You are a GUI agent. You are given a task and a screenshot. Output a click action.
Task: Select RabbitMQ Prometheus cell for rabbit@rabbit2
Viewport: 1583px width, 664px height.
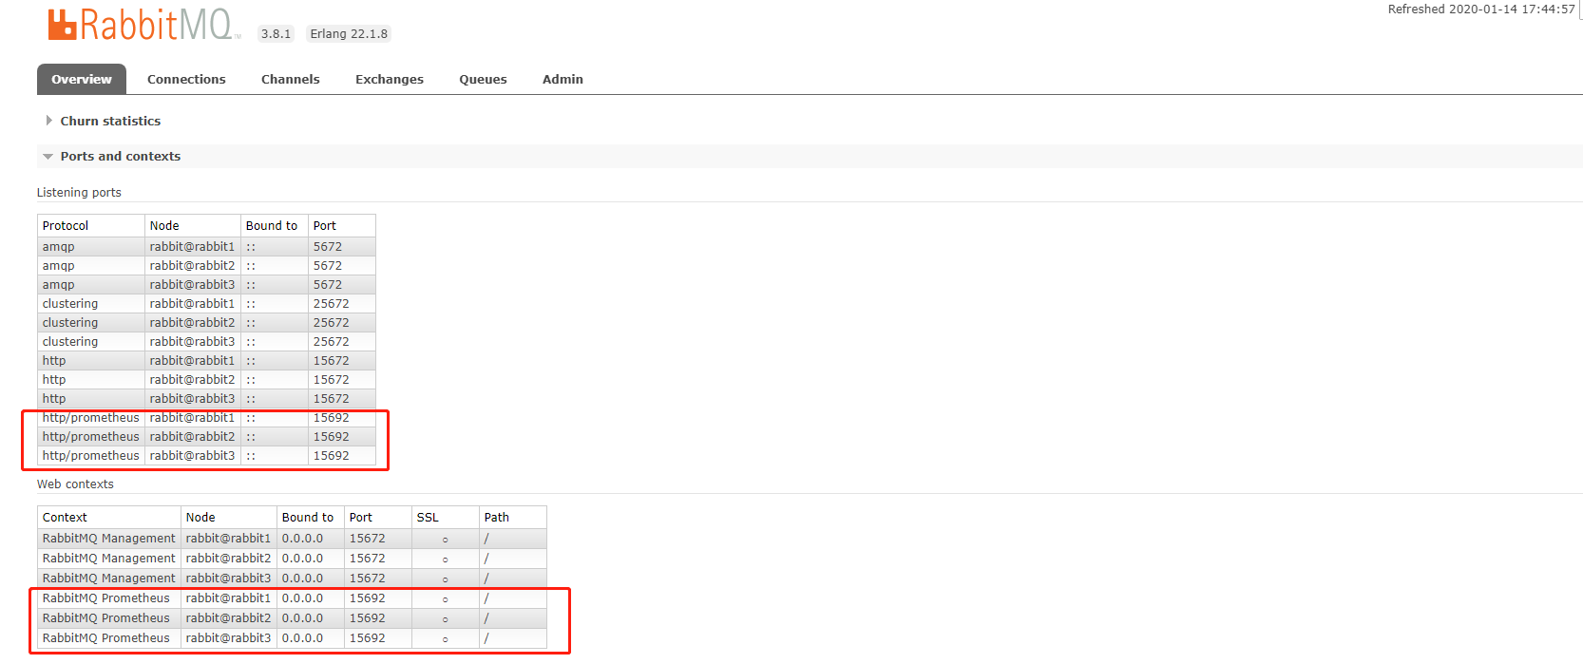109,617
